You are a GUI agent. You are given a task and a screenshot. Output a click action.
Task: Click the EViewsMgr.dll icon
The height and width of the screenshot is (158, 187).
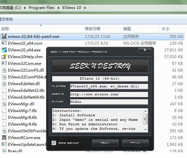[4, 104]
